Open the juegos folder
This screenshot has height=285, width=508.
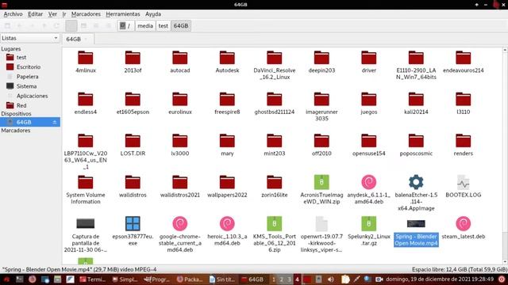(368, 100)
